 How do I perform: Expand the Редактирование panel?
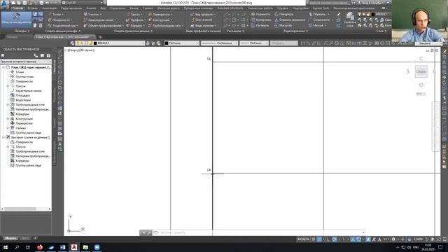(295, 31)
